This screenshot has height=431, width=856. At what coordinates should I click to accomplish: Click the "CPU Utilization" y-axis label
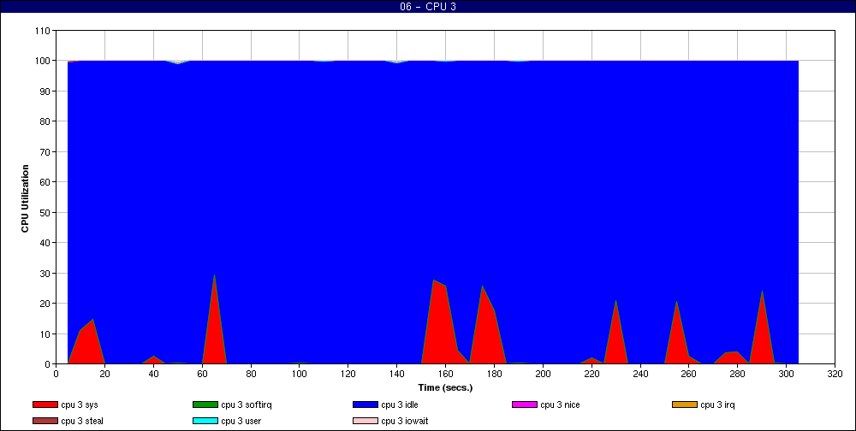click(25, 198)
